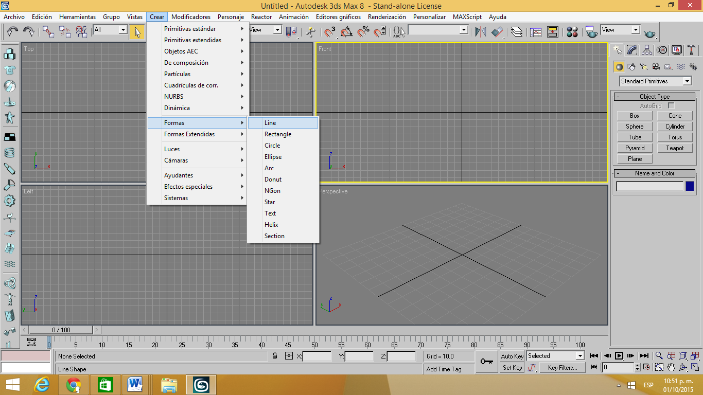Viewport: 703px width, 395px height.
Task: Click the Play Animation button
Action: 619,356
